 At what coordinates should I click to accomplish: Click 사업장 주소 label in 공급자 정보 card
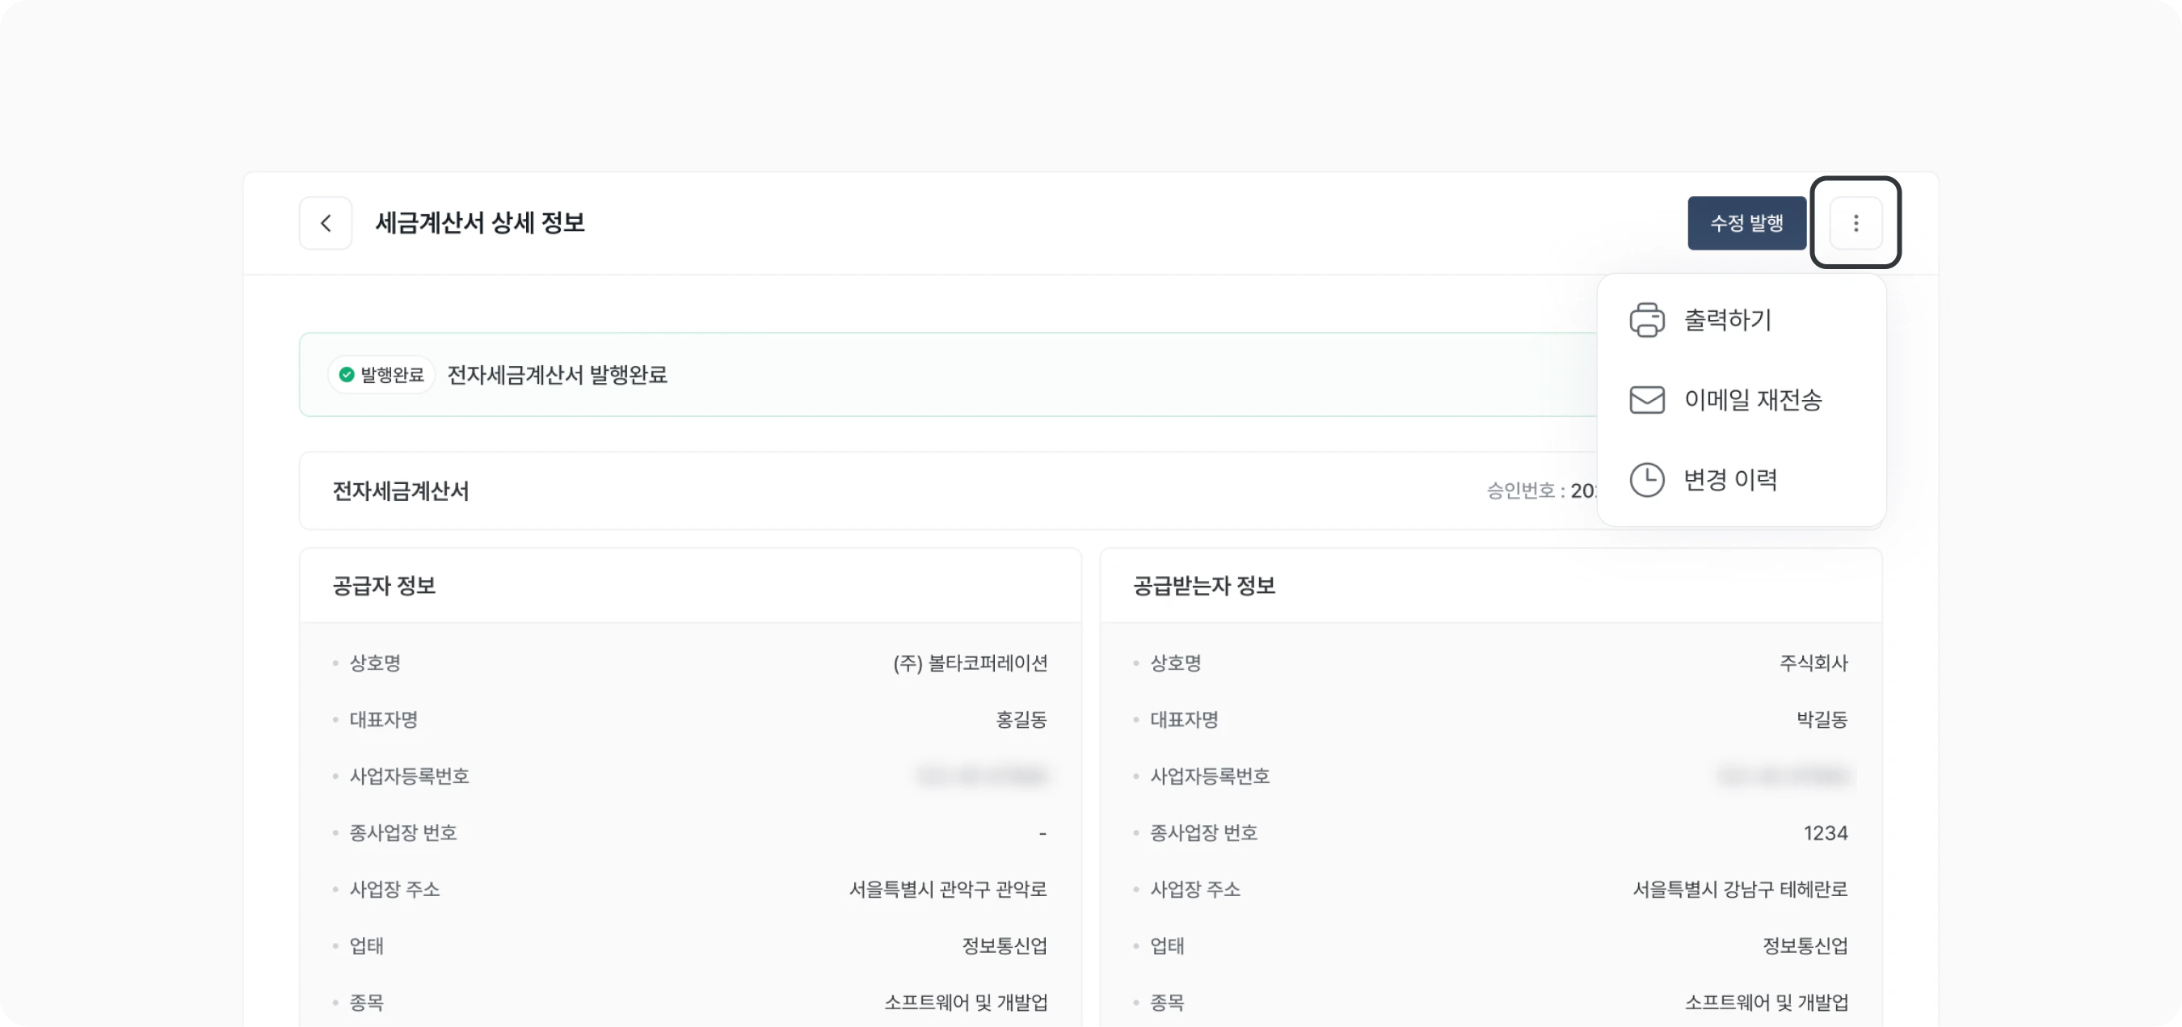[394, 889]
